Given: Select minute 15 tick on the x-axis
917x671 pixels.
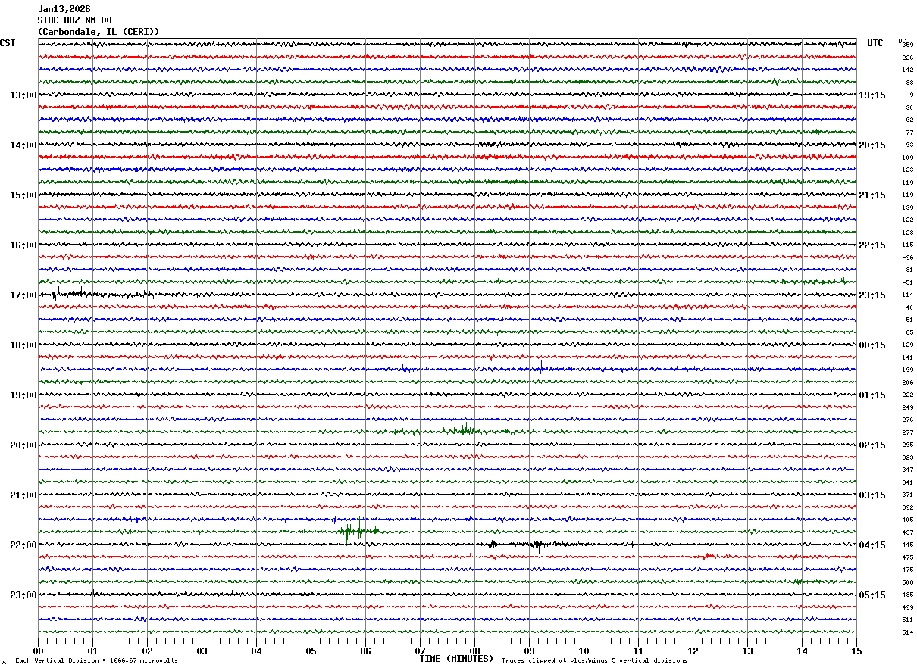Looking at the screenshot, I should [856, 651].
